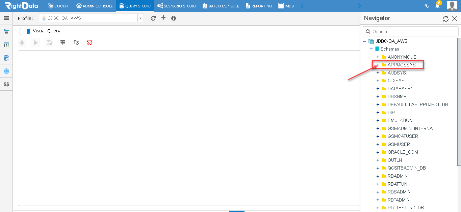This screenshot has height=212, width=461.
Task: Select the GSMCATUSER schema
Action: coord(403,136)
